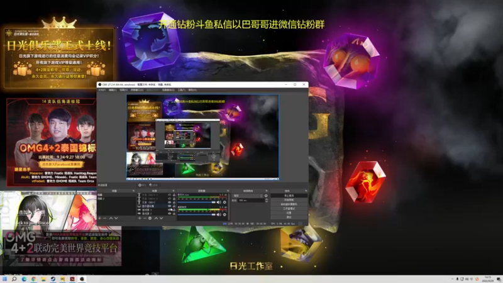Image resolution: width=503 pixels, height=283 pixels.
Task: Lock the display capture source
Action: click(x=174, y=206)
